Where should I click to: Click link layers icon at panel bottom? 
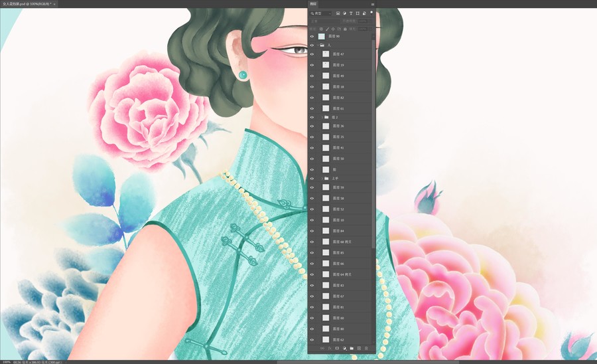322,348
